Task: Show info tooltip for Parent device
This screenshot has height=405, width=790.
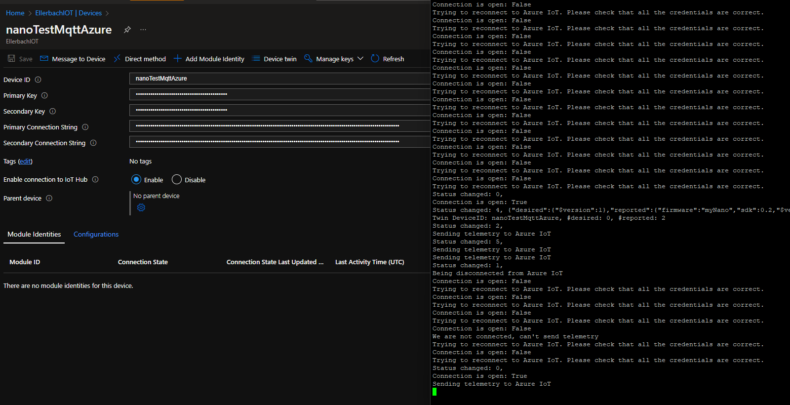Action: coord(49,198)
